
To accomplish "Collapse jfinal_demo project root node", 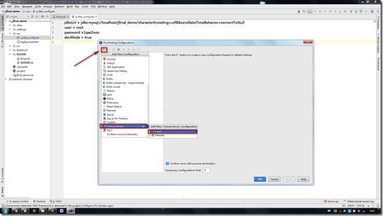I will [6, 21].
